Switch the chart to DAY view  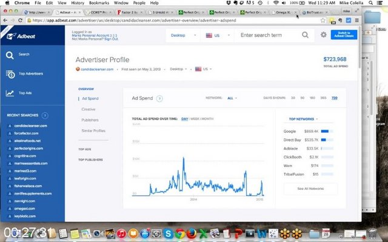184,119
